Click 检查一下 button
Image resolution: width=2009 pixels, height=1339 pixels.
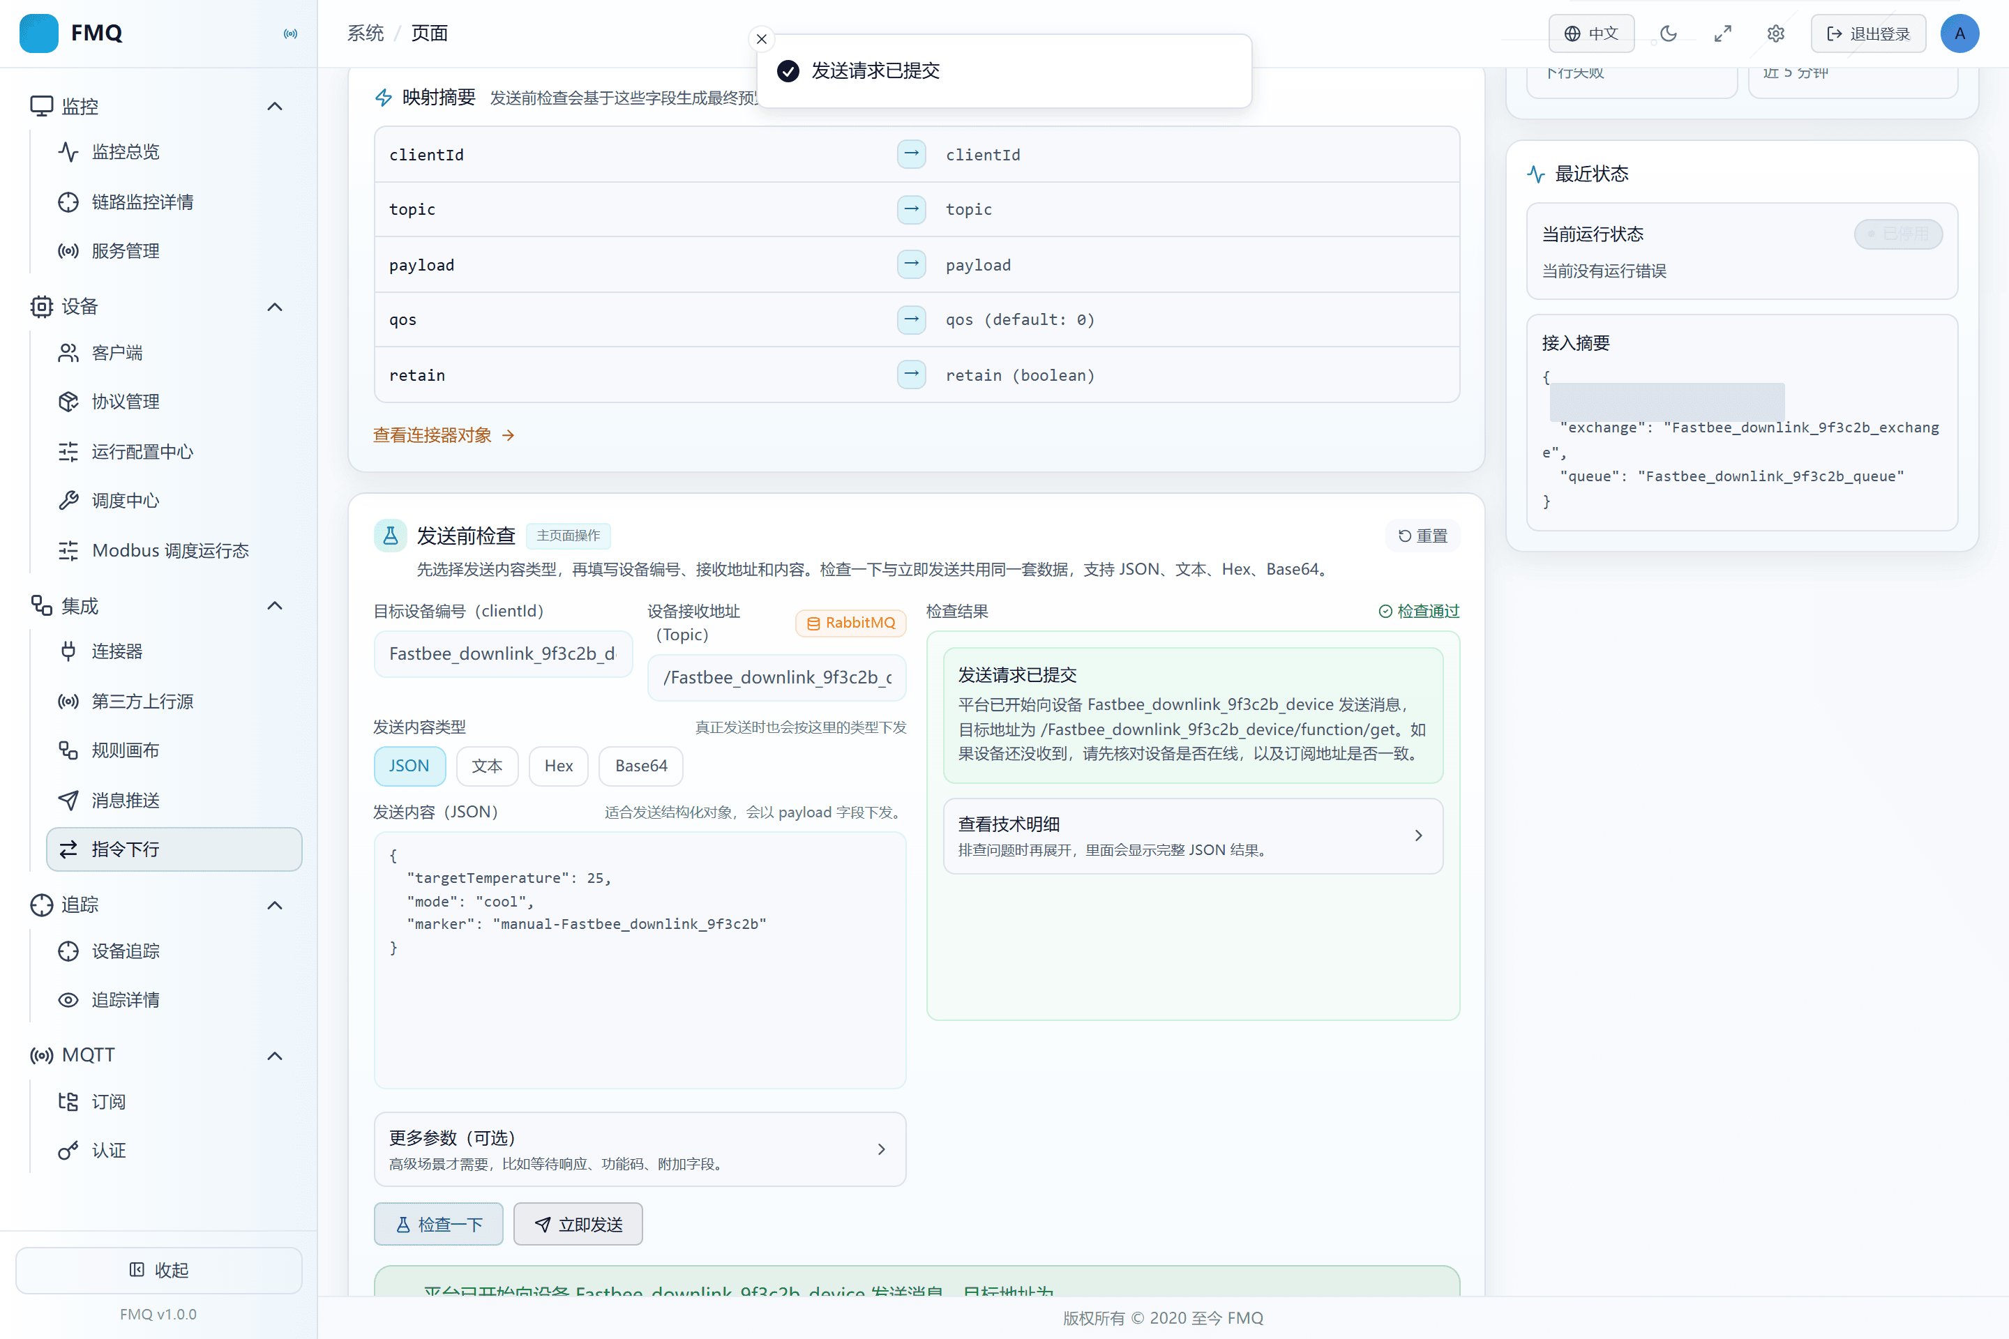pyautogui.click(x=438, y=1225)
